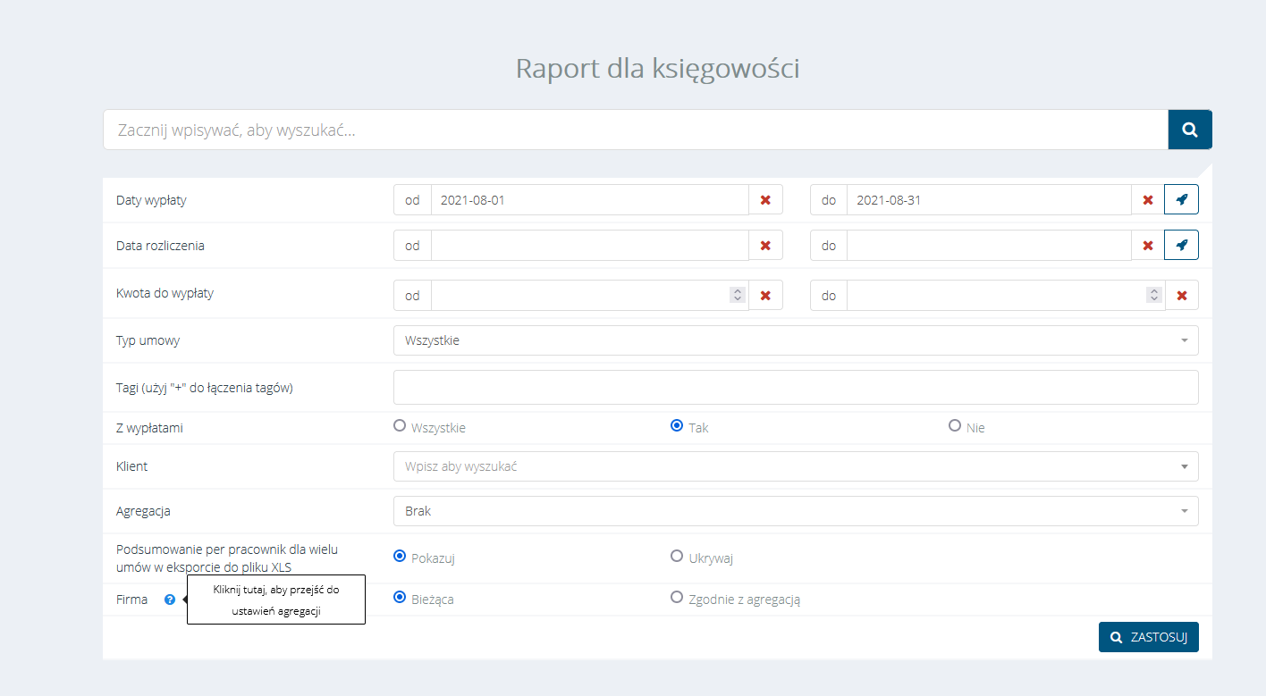Select 'Wszystkie' for Z wypłatami
The height and width of the screenshot is (696, 1266).
pyautogui.click(x=400, y=426)
